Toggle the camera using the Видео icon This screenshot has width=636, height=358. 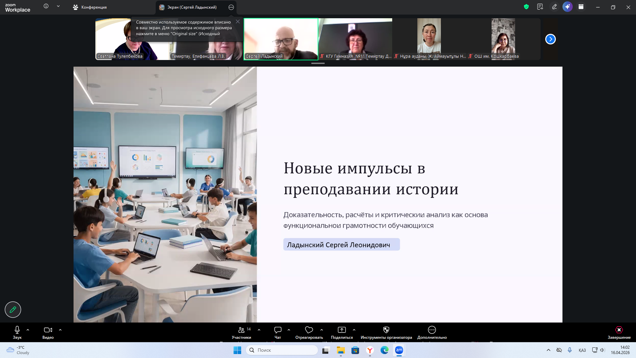48,330
